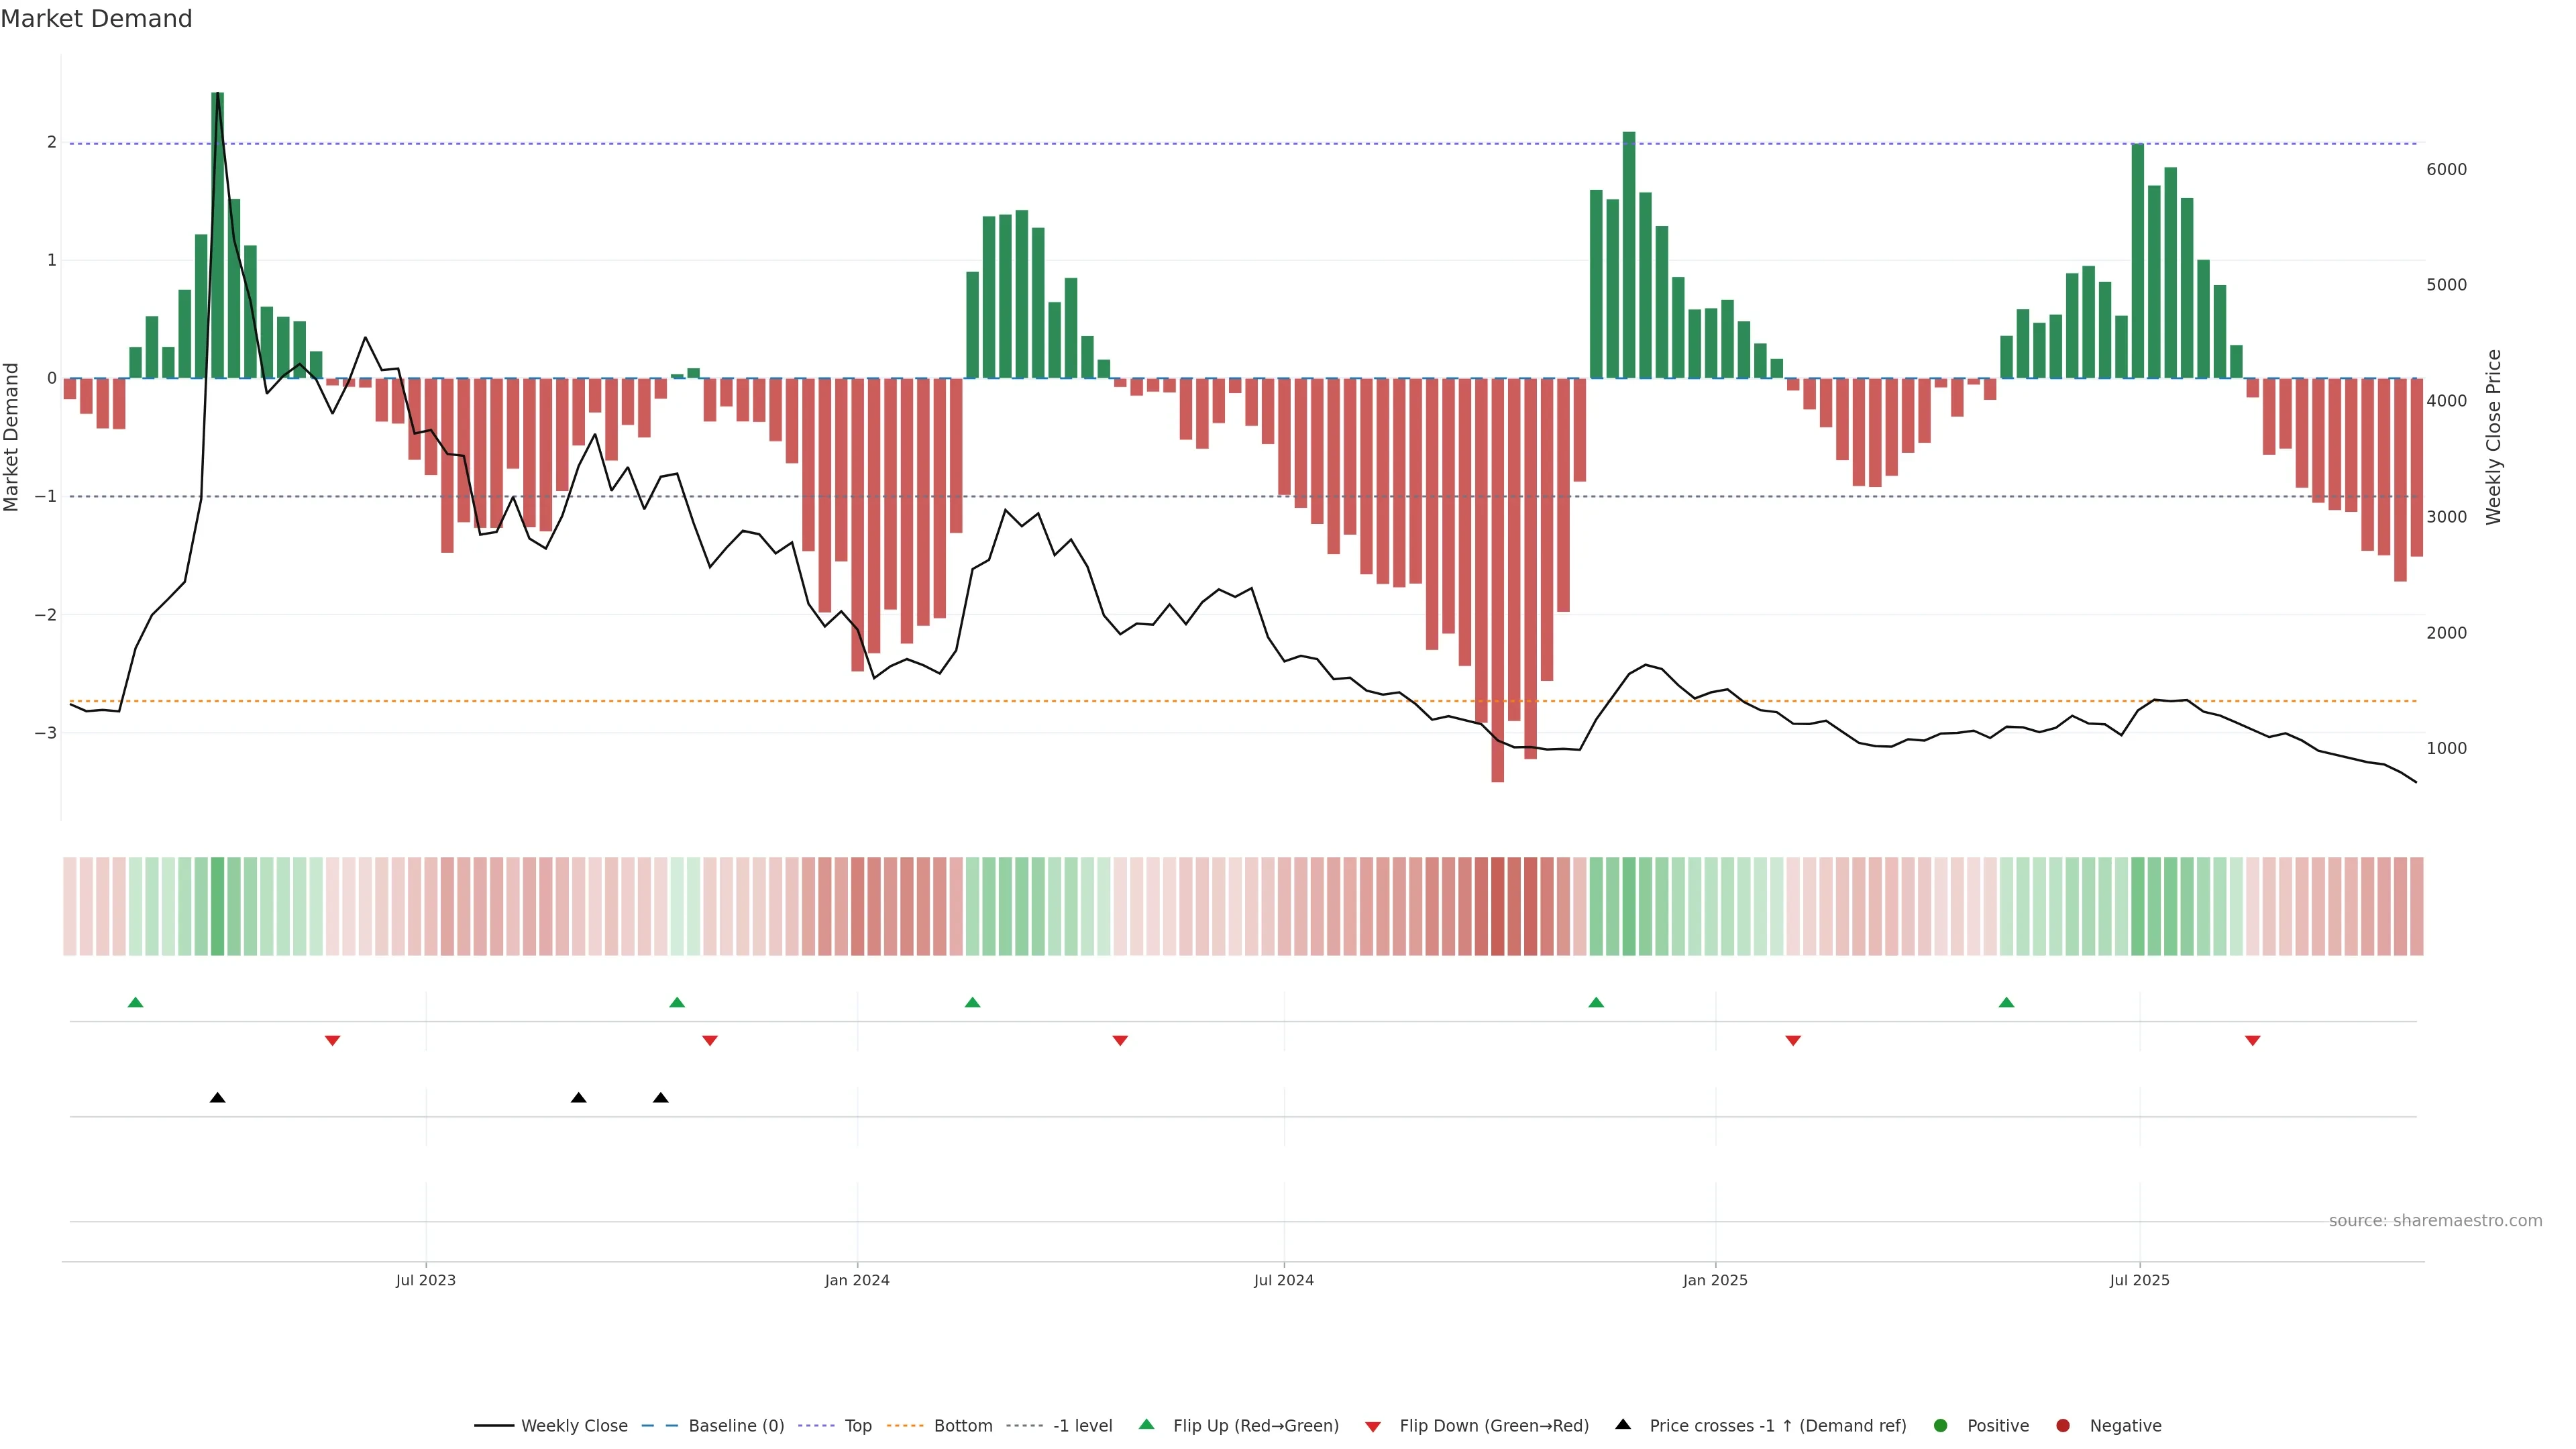Toggle the Top dotted line legend

coord(857,1425)
